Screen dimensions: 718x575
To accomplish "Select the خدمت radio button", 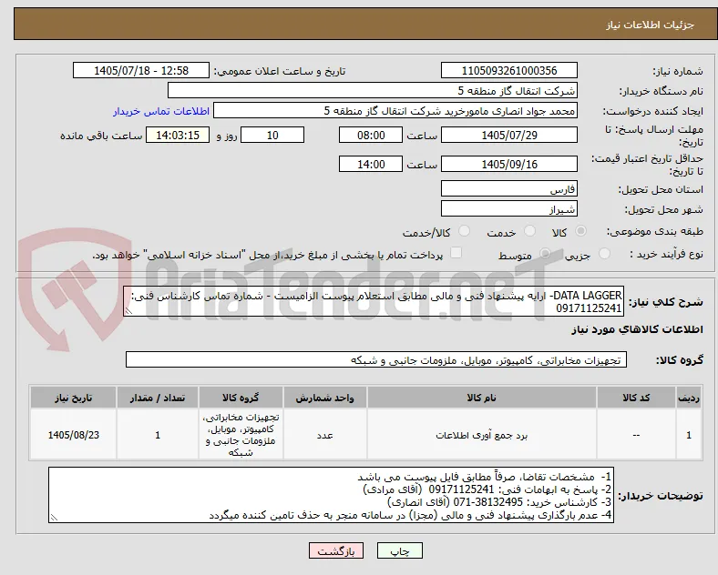I will pyautogui.click(x=529, y=231).
